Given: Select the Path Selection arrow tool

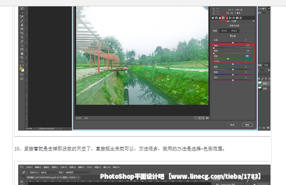Looking at the screenshot, I should [22, 45].
